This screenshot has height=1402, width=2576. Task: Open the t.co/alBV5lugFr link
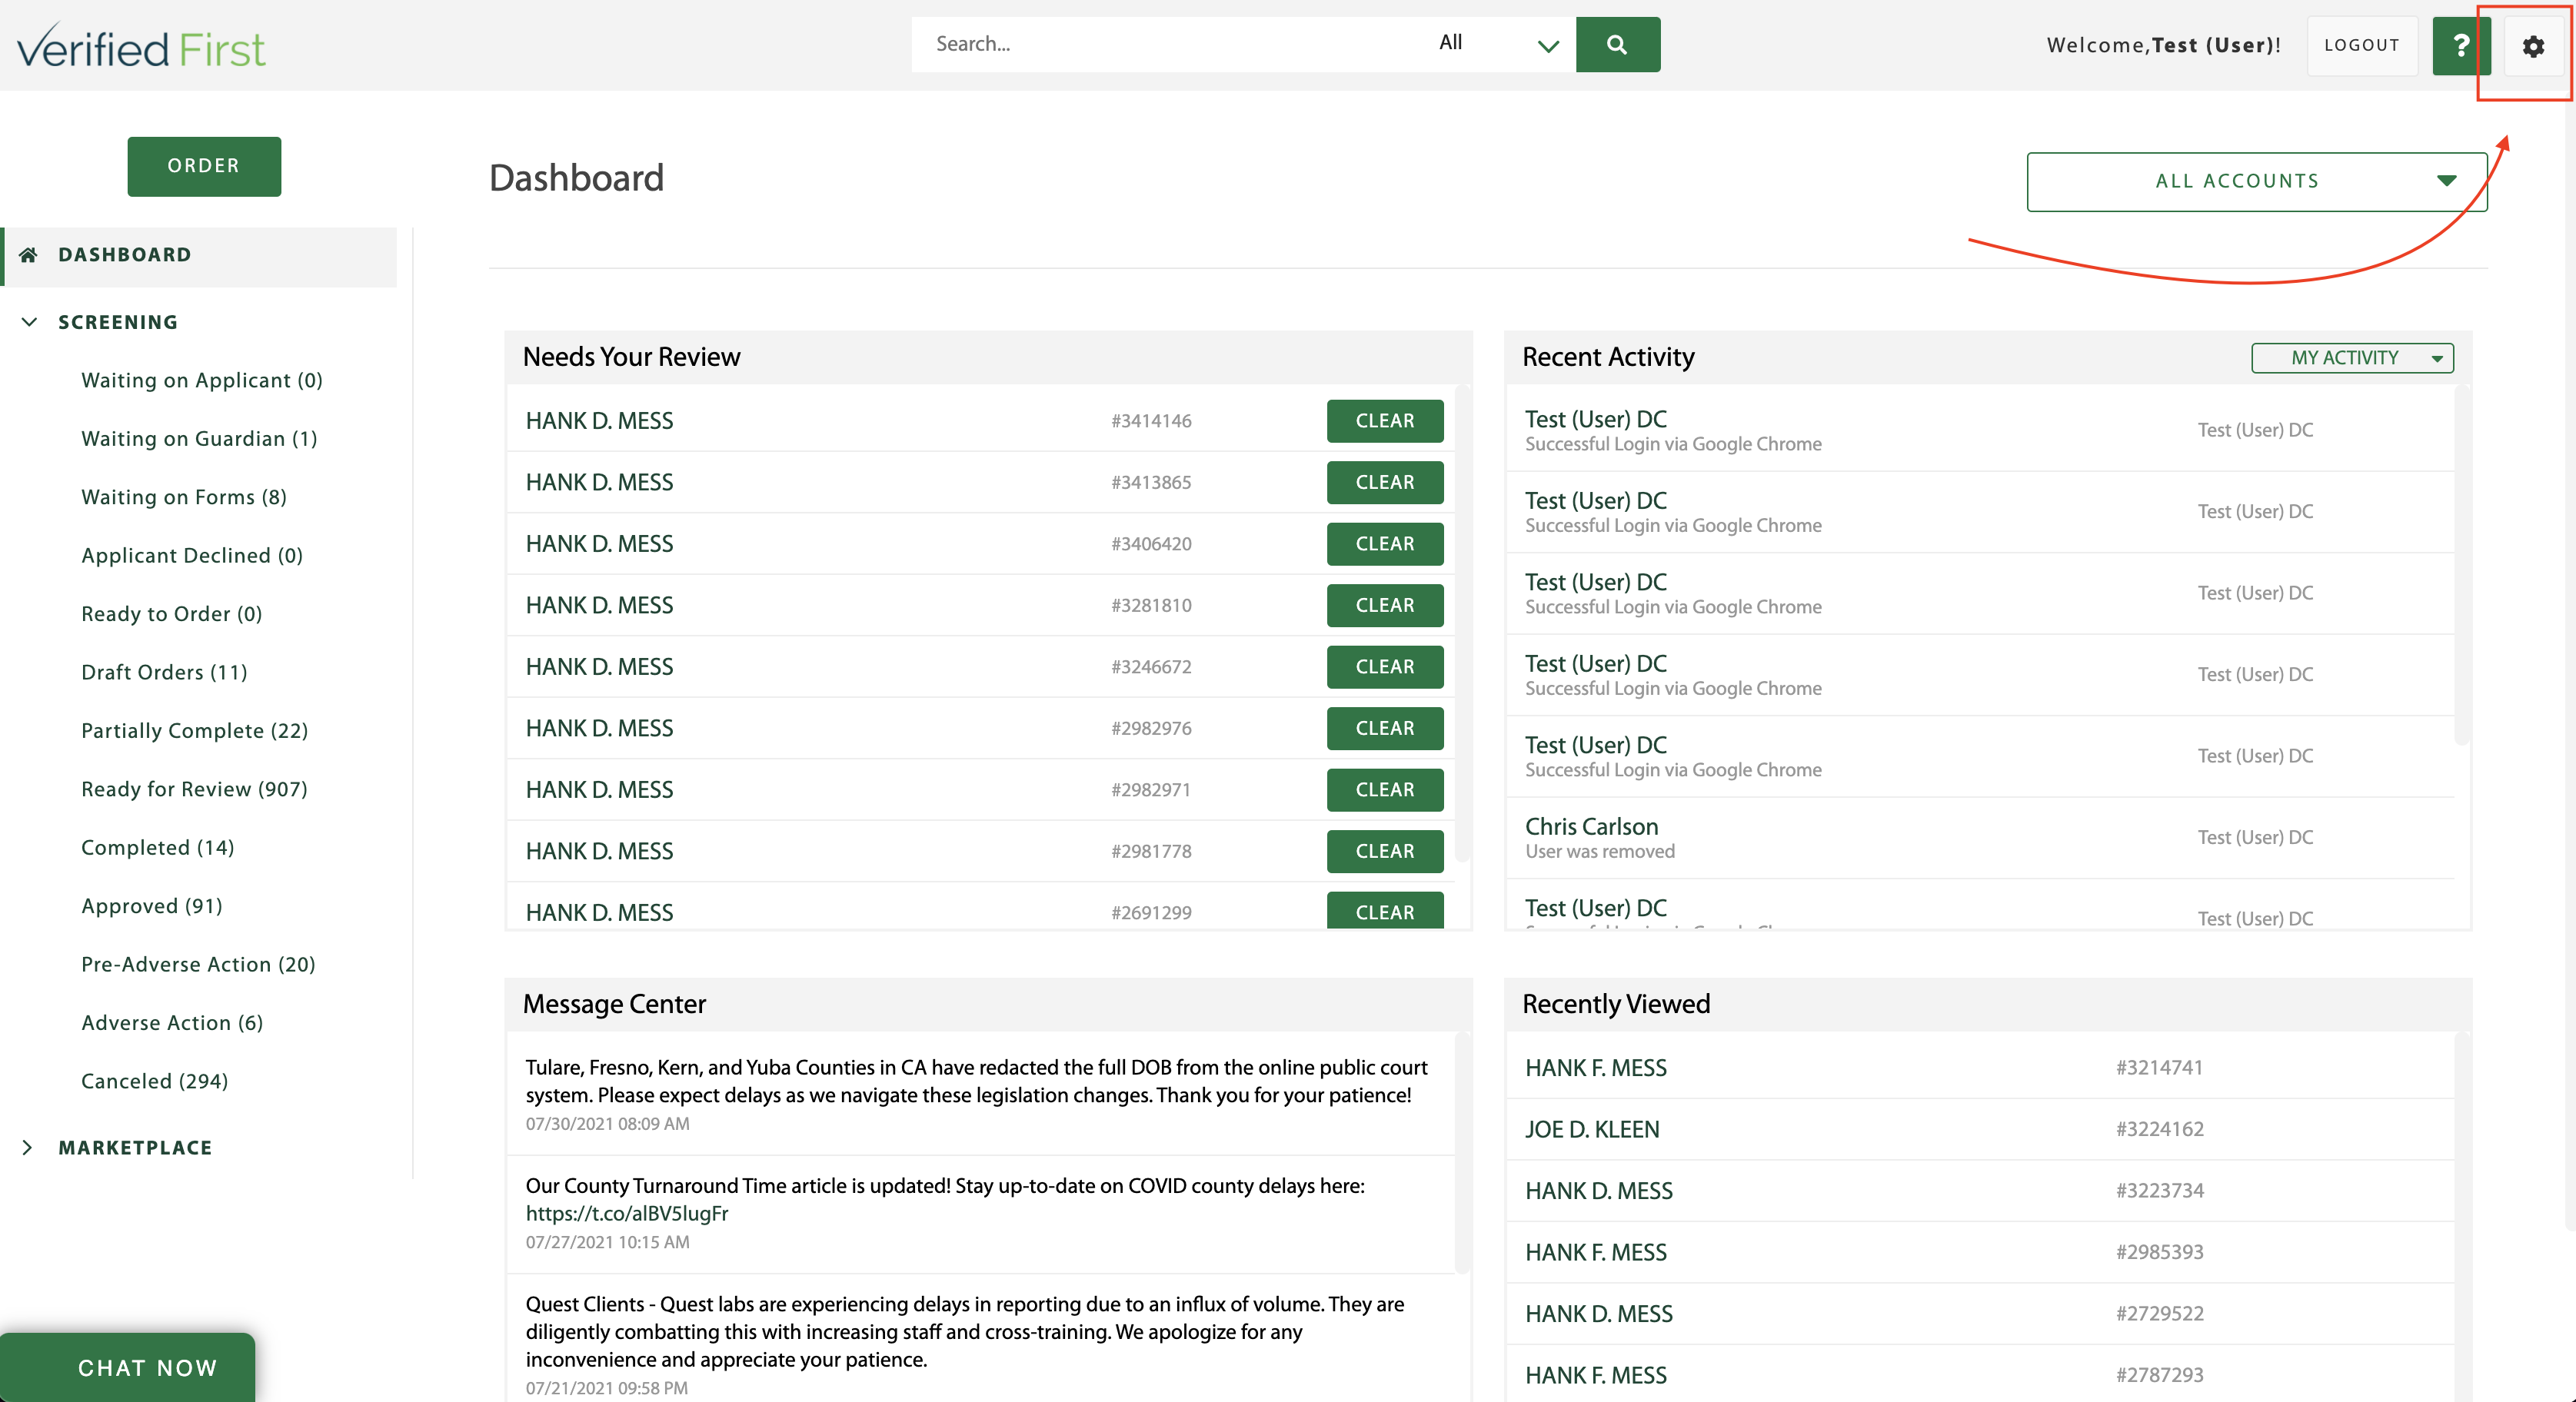click(627, 1214)
